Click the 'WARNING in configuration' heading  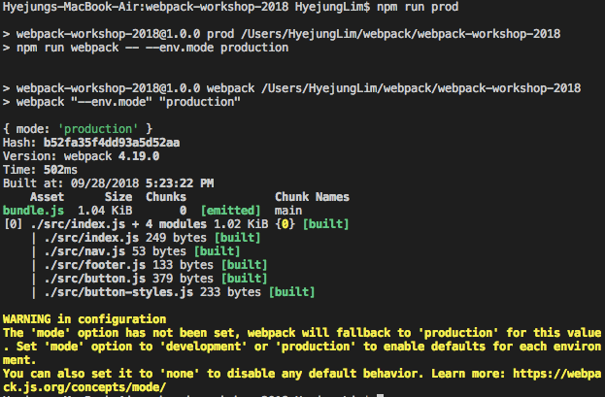point(84,319)
